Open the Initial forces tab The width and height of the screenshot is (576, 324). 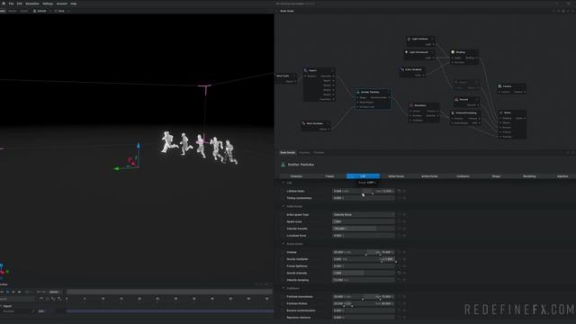pyautogui.click(x=396, y=176)
